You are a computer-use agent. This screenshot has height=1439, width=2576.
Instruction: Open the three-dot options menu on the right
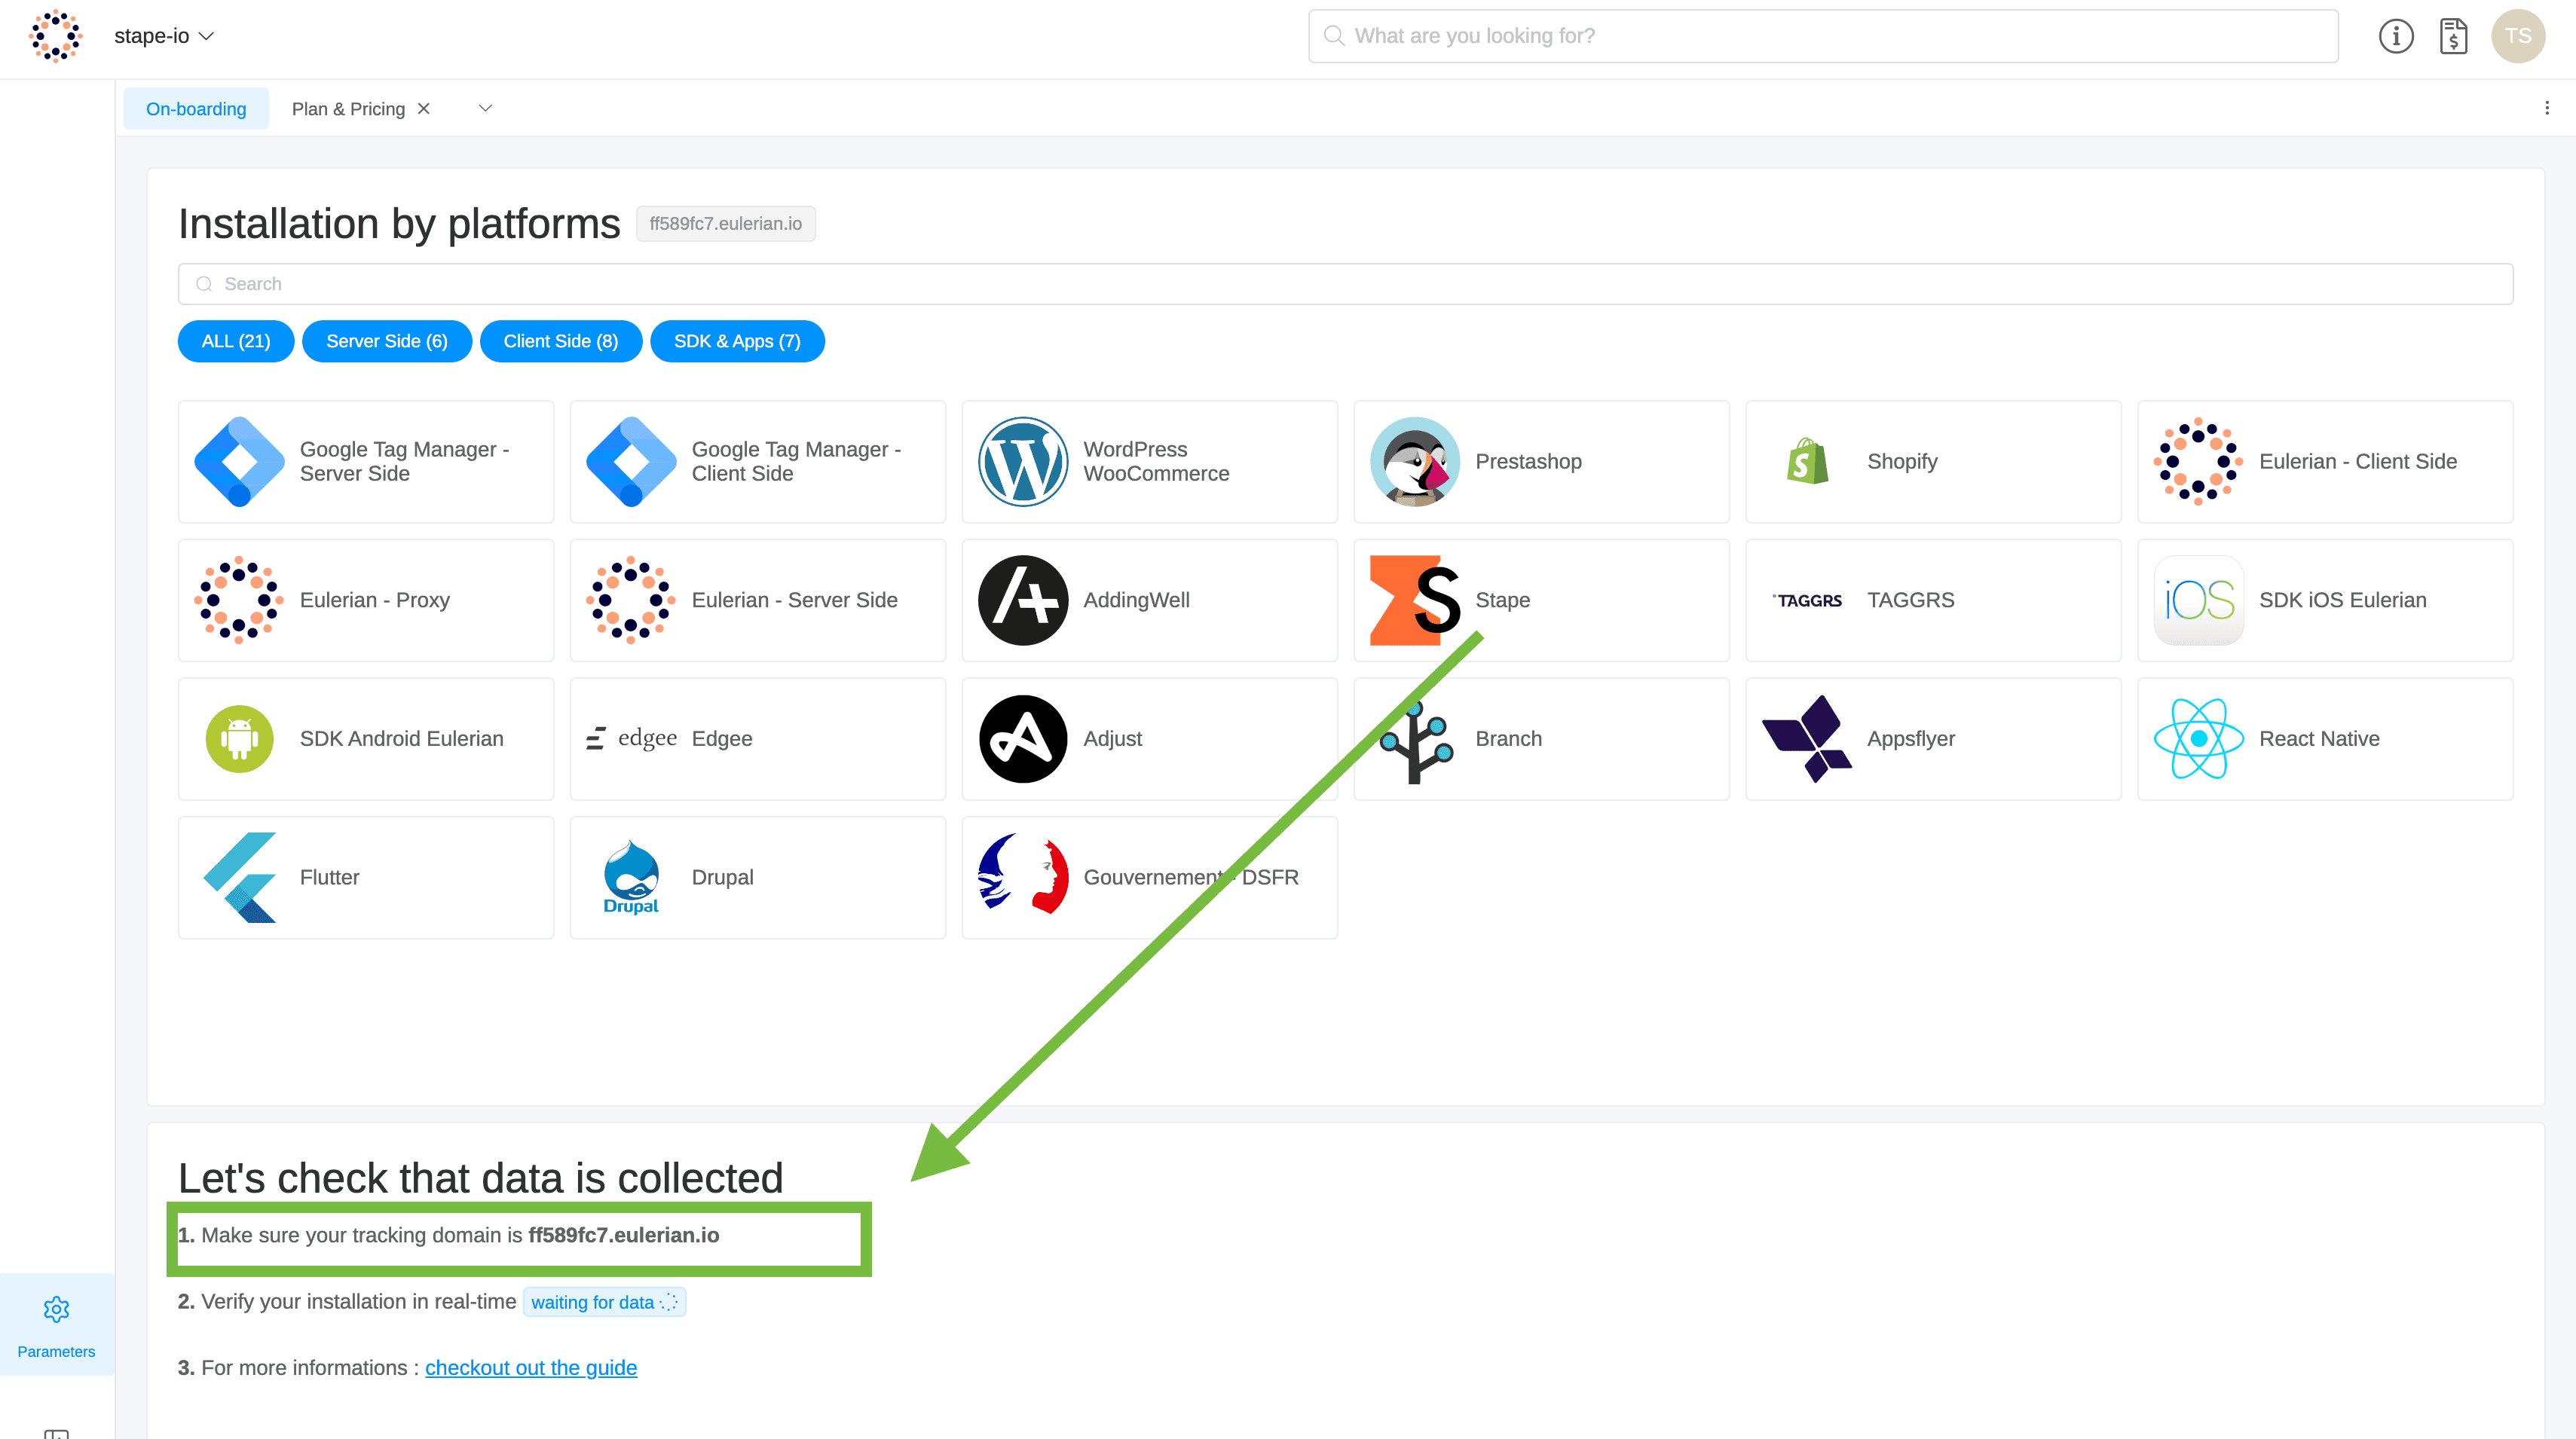pyautogui.click(x=2548, y=107)
